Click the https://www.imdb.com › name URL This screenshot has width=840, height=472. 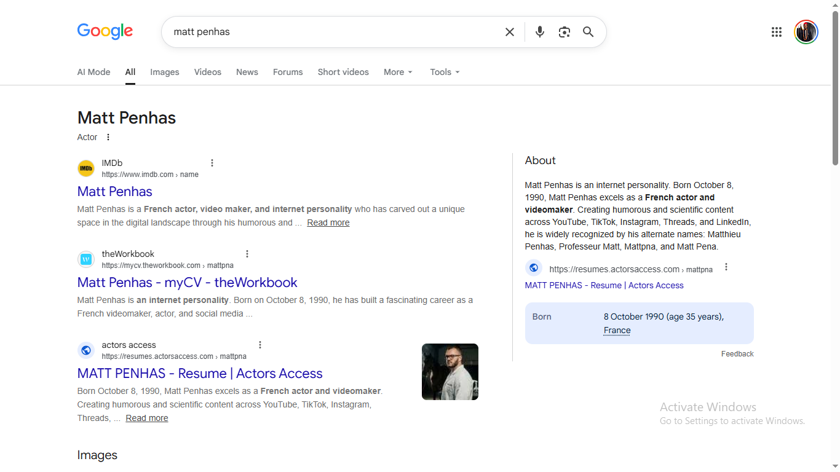(x=150, y=175)
